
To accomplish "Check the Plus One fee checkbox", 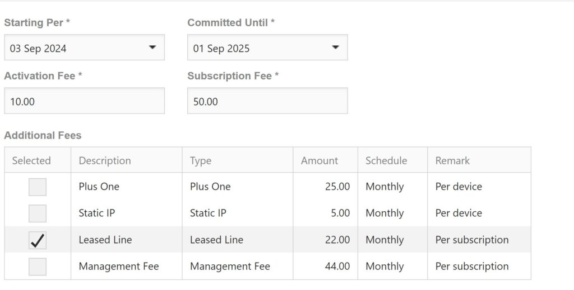I will (x=38, y=187).
